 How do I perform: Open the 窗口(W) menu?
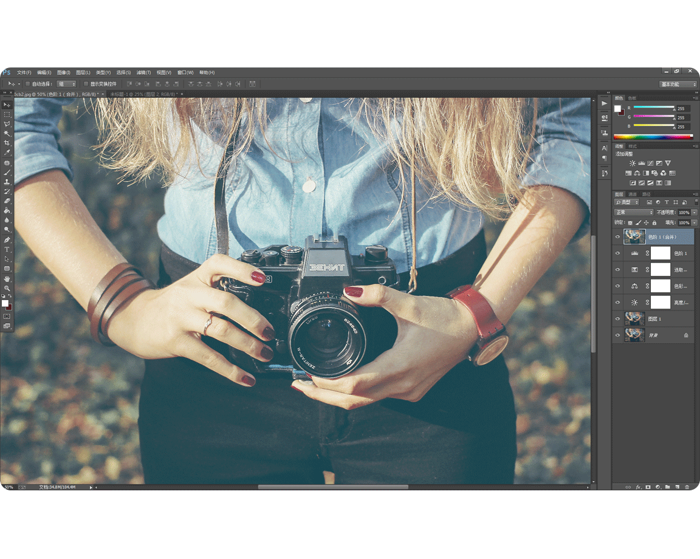(x=185, y=72)
